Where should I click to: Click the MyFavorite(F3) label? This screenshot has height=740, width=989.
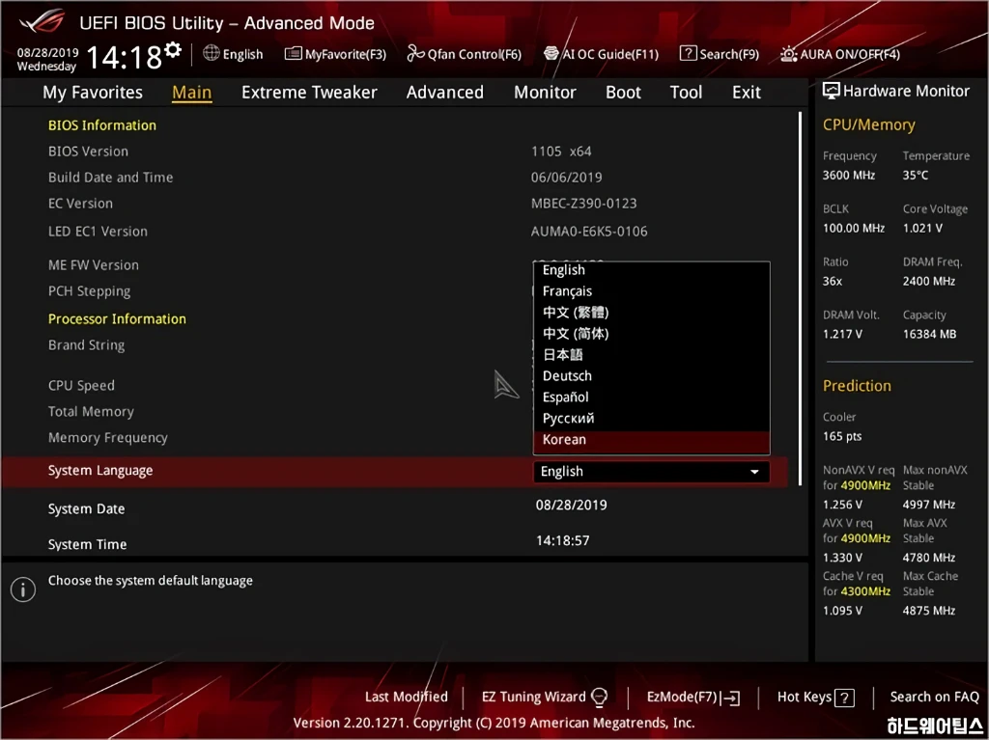(346, 54)
